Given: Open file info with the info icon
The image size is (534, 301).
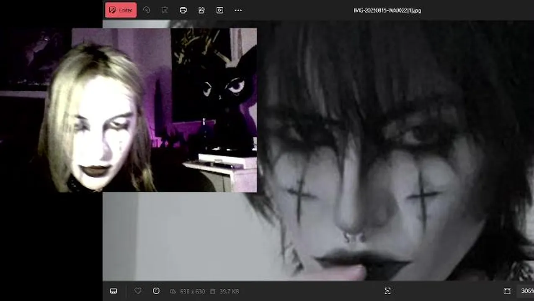Looking at the screenshot, I should click(x=156, y=291).
